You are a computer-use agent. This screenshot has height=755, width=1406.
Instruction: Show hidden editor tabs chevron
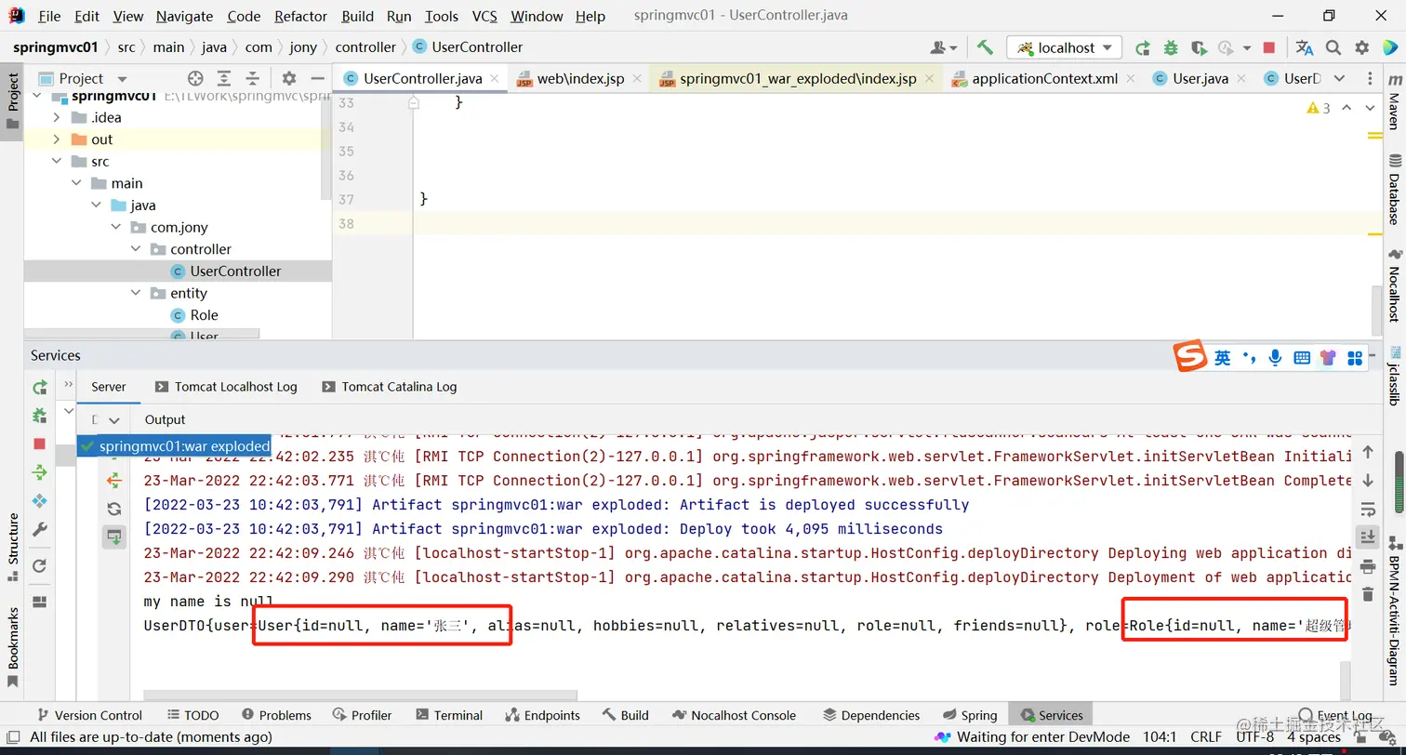(x=1339, y=78)
